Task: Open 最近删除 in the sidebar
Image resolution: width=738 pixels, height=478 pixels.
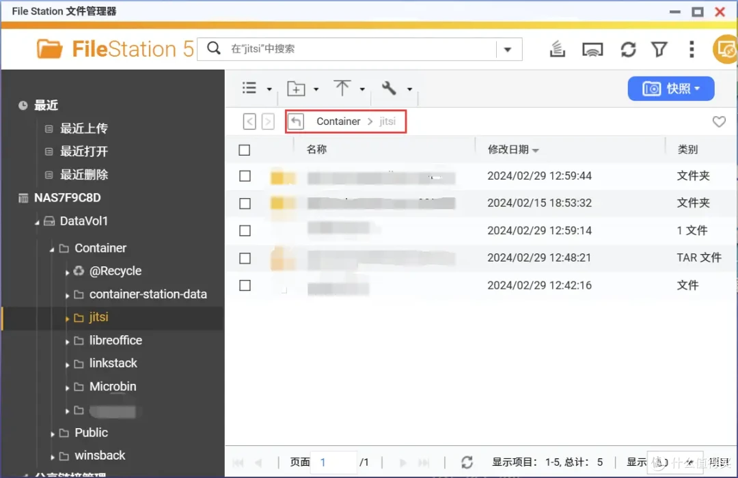Action: [84, 175]
